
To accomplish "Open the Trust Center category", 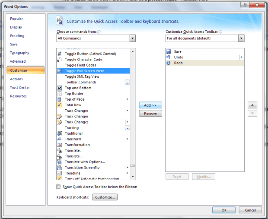I will [x=20, y=88].
